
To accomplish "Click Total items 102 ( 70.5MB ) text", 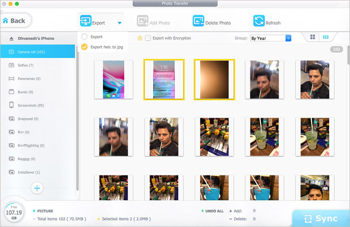I will coord(62,219).
